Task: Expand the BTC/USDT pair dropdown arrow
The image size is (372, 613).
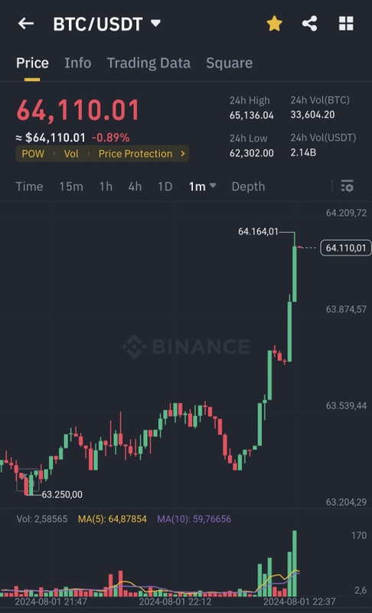Action: 155,24
